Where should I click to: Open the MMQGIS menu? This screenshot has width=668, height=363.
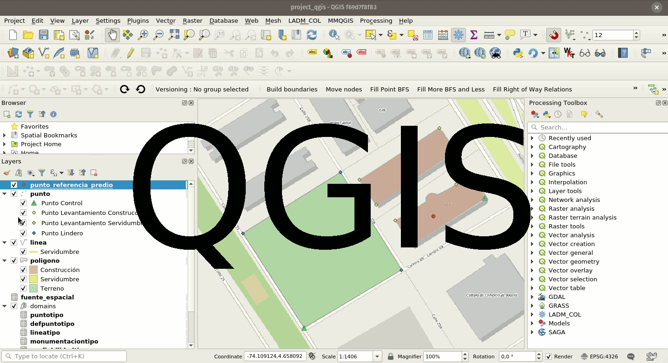click(341, 20)
